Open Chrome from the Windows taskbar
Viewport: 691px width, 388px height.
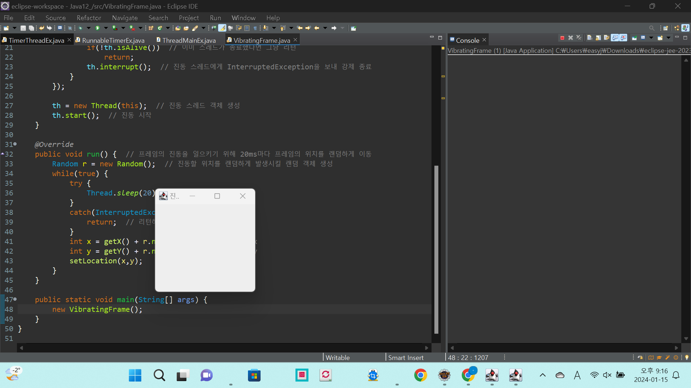click(x=420, y=375)
